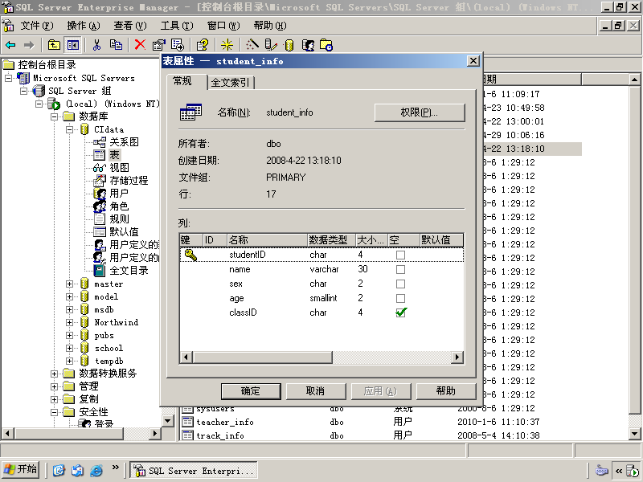This screenshot has height=482, width=643.
Task: Click the New database cylinder icon
Action: 289,45
